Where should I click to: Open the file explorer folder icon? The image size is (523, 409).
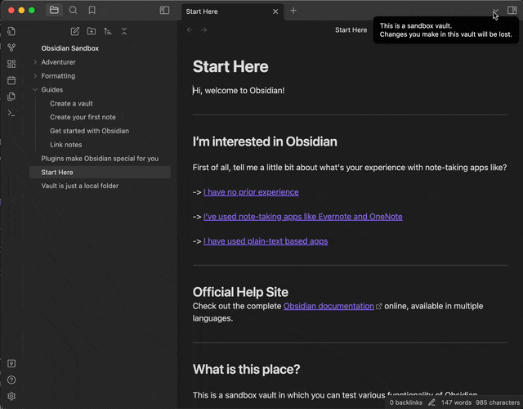coord(54,11)
